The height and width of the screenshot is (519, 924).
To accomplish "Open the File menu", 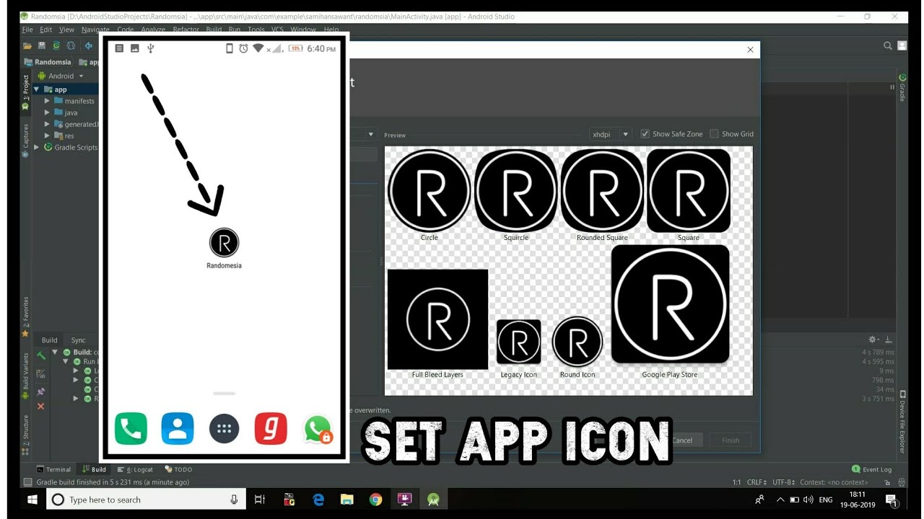I will 27,30.
